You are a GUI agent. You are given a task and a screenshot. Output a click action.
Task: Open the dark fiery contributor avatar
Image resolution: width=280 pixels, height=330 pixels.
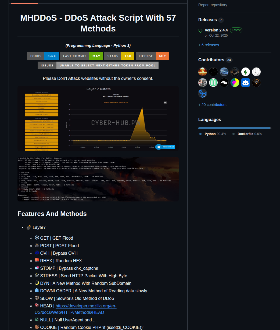coord(256,83)
